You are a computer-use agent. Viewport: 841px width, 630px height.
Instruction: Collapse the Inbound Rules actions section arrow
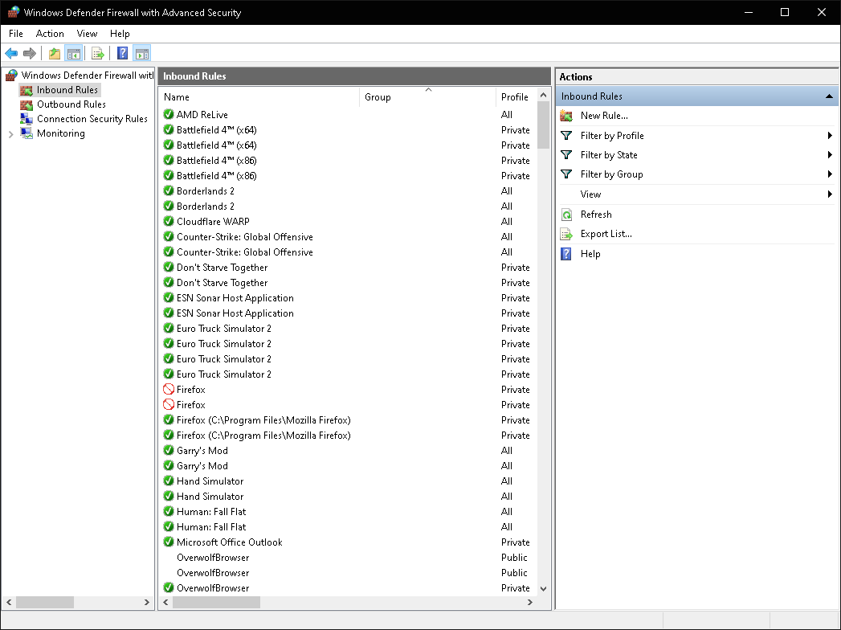(x=829, y=96)
